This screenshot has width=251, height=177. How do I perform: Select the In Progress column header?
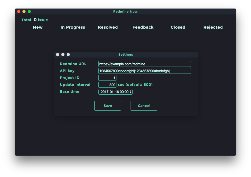click(73, 27)
